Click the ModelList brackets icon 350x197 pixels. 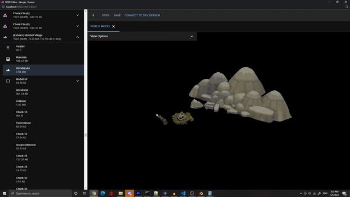(x=8, y=81)
